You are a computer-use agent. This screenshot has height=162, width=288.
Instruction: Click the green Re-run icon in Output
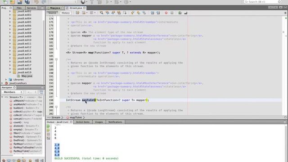48,126
